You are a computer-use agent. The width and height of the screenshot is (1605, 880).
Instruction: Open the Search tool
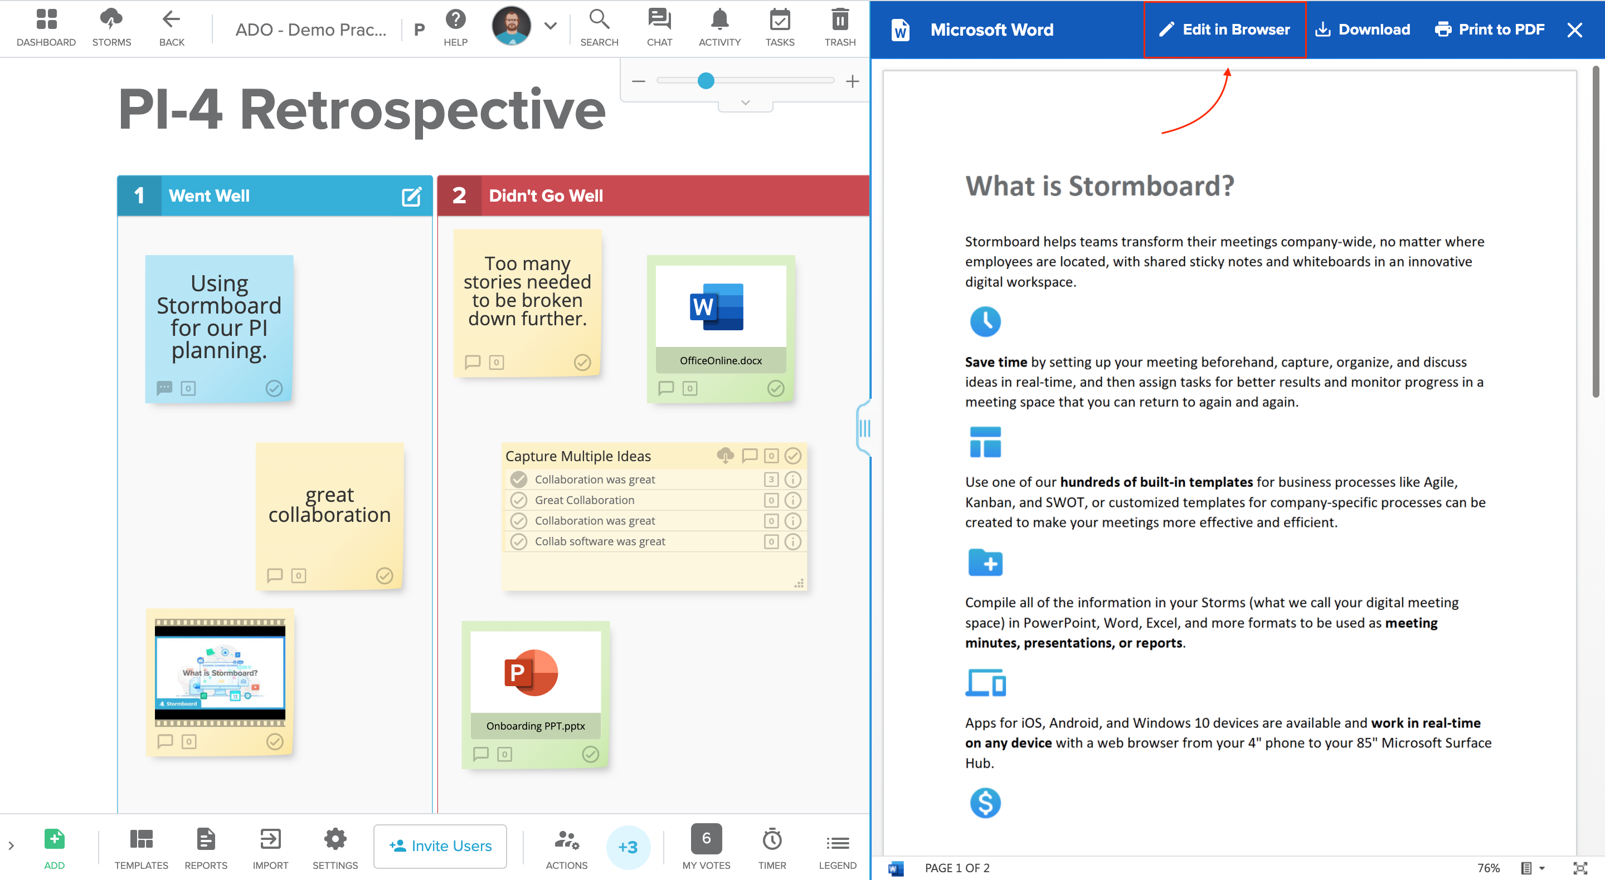pyautogui.click(x=599, y=27)
